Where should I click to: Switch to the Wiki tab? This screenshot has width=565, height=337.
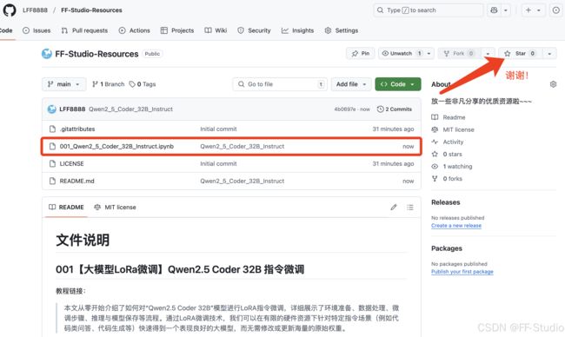click(x=216, y=30)
